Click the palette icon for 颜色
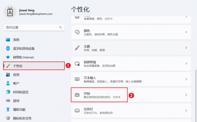This screenshot has width=197, height=122. 77,32
